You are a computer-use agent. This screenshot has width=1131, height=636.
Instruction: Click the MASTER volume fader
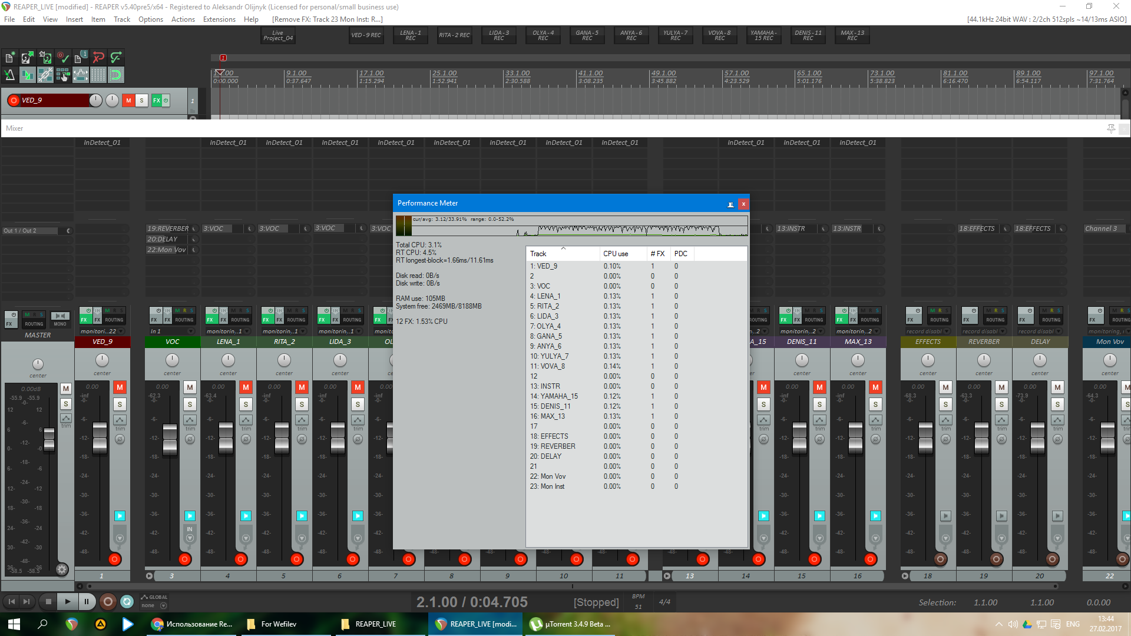49,439
